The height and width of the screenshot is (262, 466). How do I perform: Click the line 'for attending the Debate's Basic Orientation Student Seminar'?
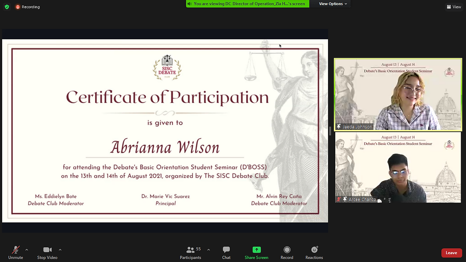pos(165,167)
